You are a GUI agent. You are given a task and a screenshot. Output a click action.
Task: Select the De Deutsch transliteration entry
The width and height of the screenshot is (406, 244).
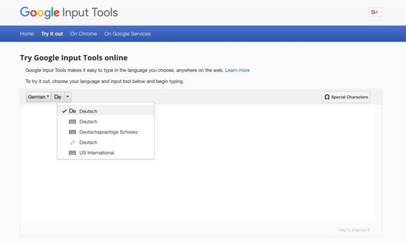(88, 111)
